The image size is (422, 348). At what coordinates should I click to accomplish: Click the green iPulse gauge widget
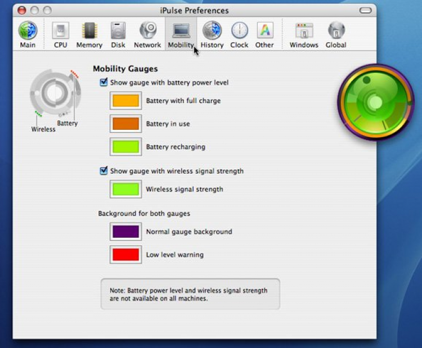click(x=376, y=102)
